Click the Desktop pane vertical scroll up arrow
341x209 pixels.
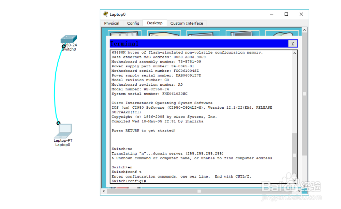(305, 30)
